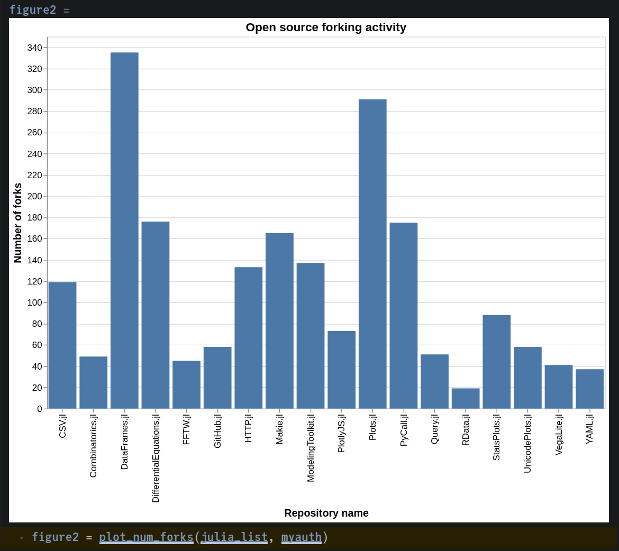
Task: Click the 'Number of forks' axis label
Action: tap(17, 223)
